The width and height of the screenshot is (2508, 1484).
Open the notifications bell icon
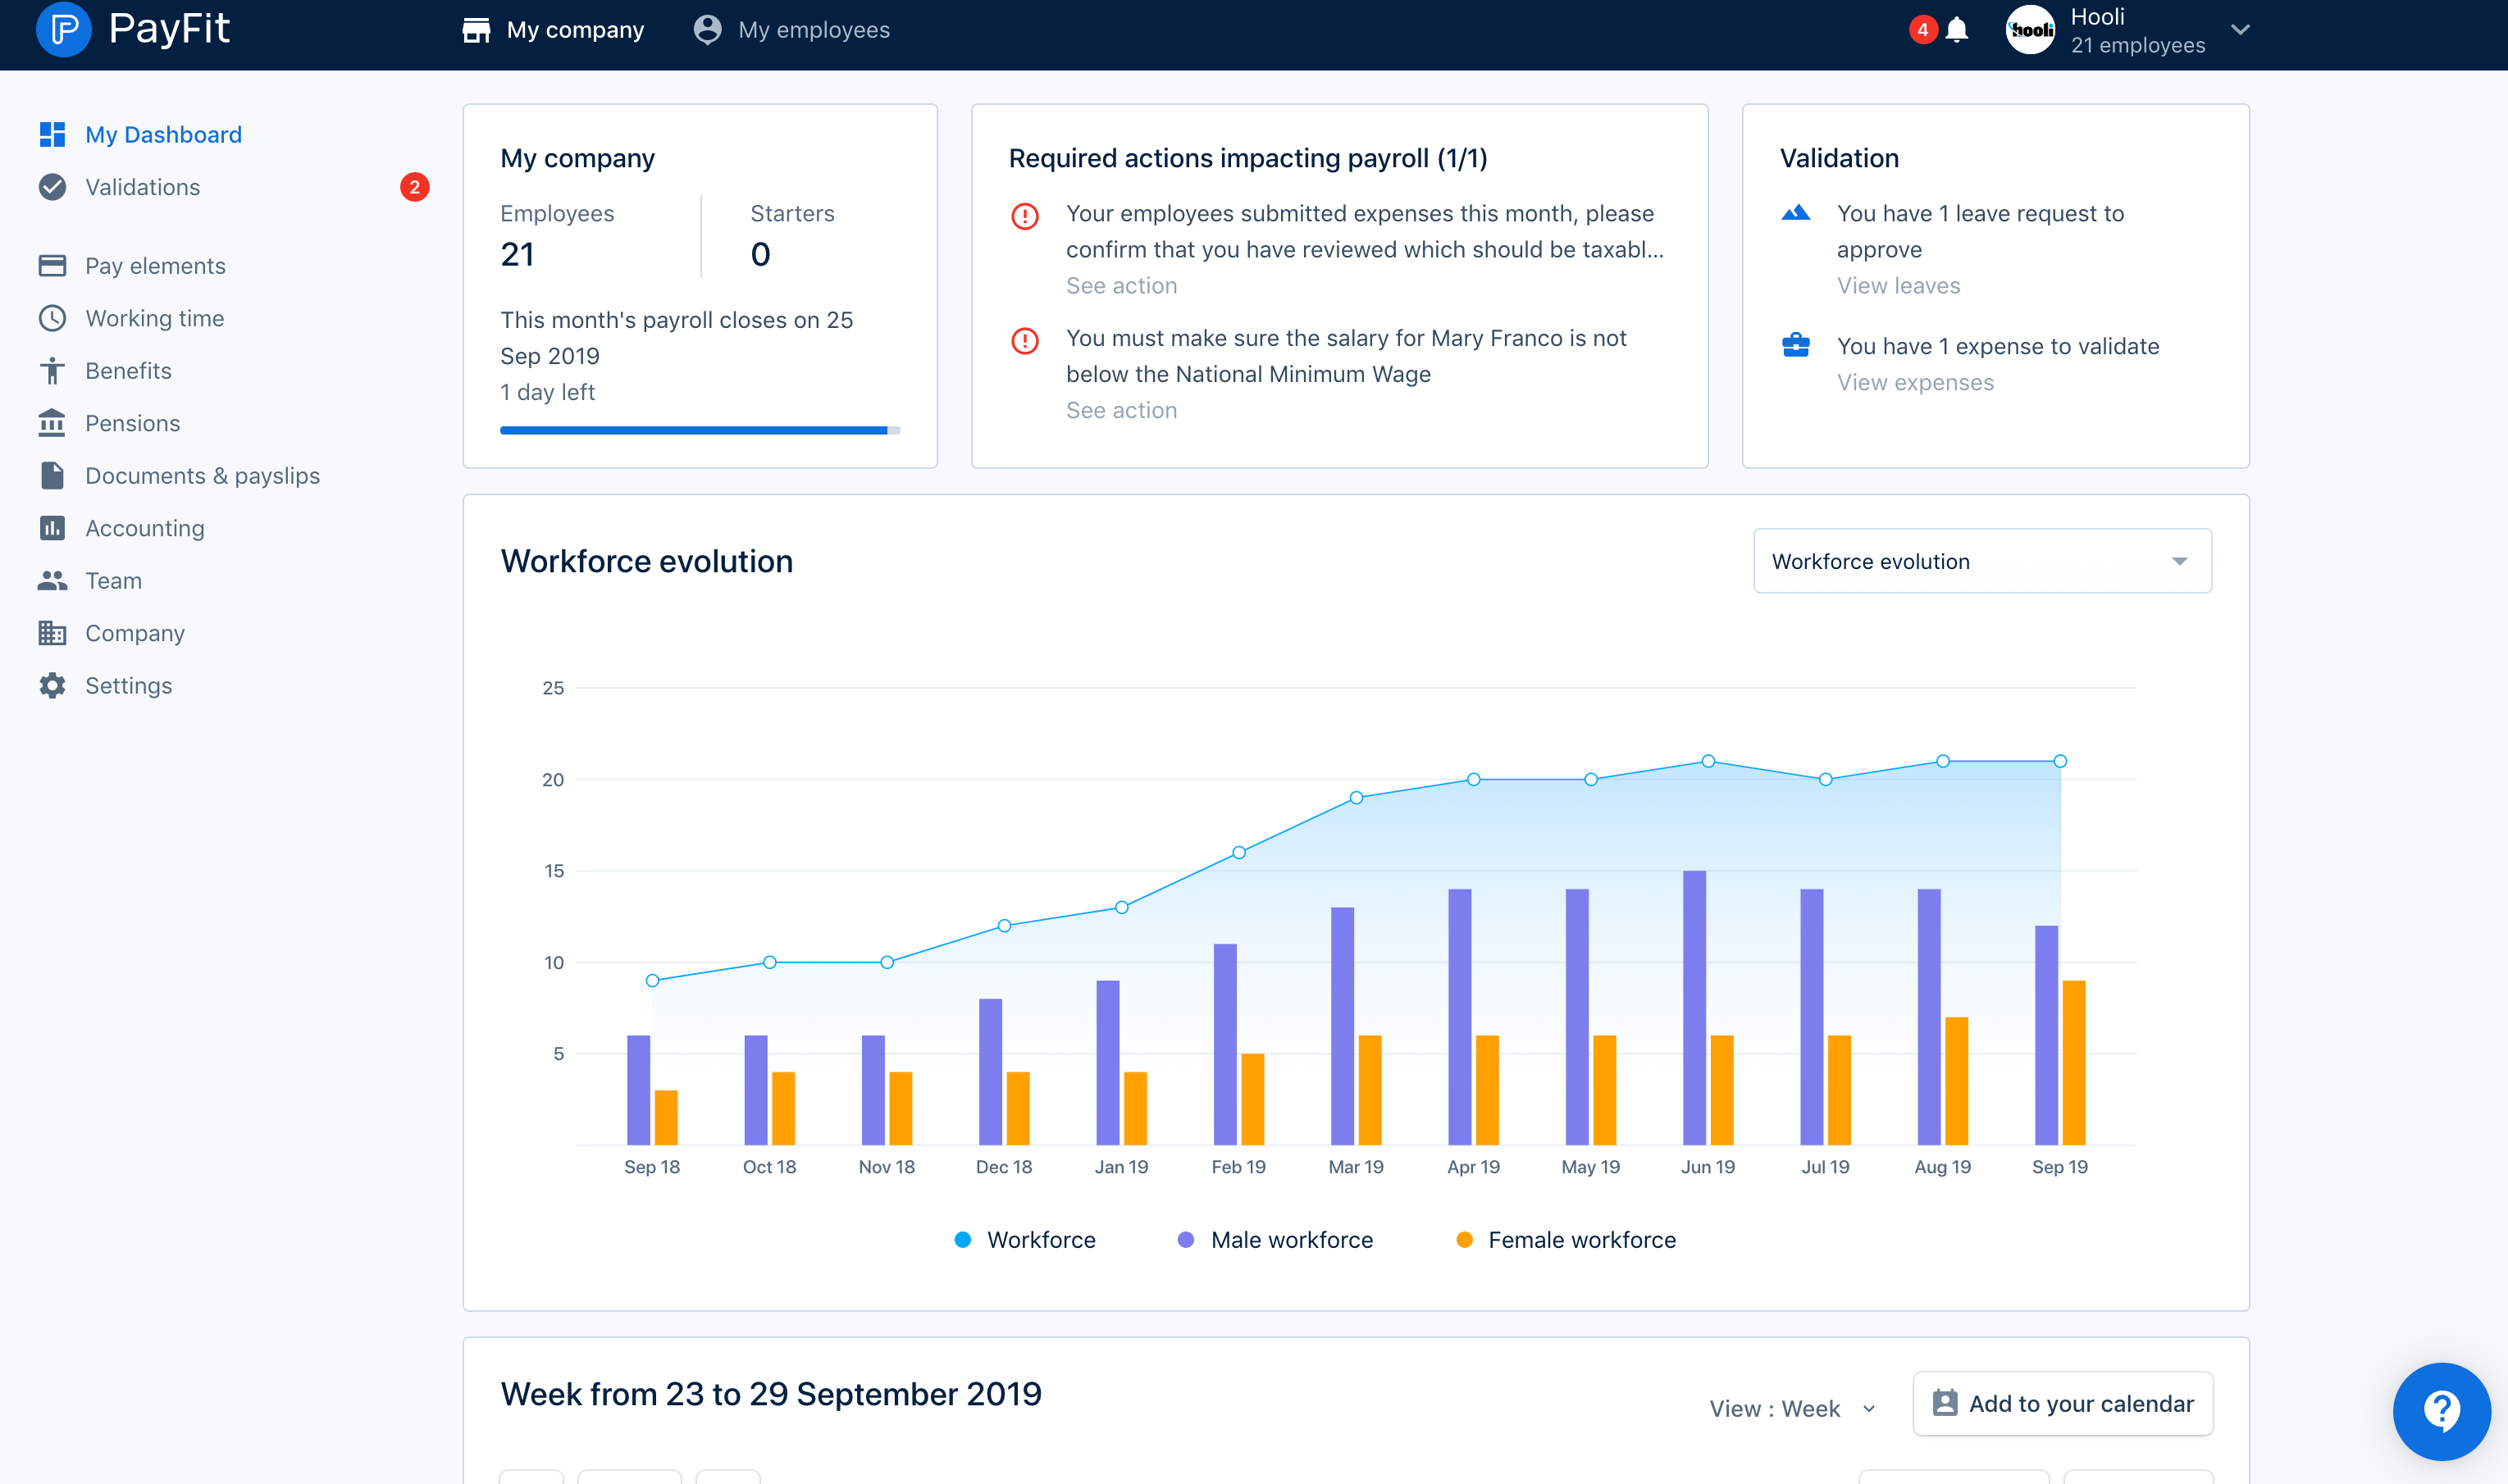click(1957, 30)
